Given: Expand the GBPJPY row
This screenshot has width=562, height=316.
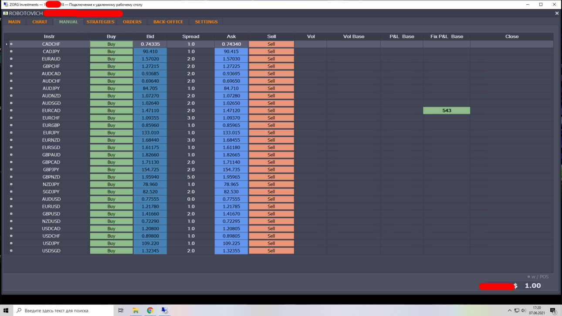Looking at the screenshot, I should pos(11,169).
